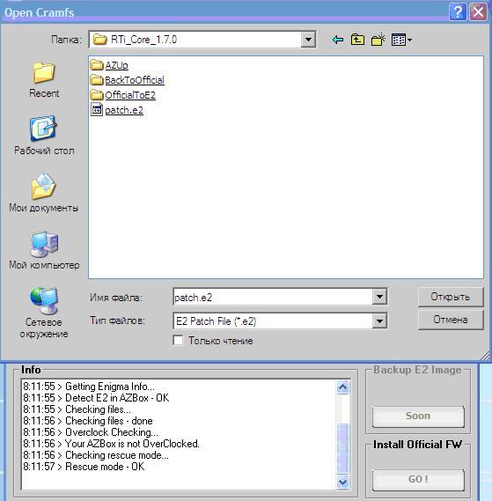The image size is (492, 501).
Task: Go up one folder level
Action: (357, 40)
